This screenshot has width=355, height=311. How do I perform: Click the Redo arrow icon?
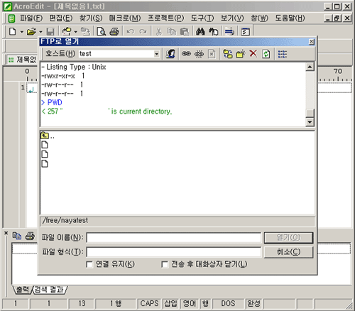(x=143, y=31)
